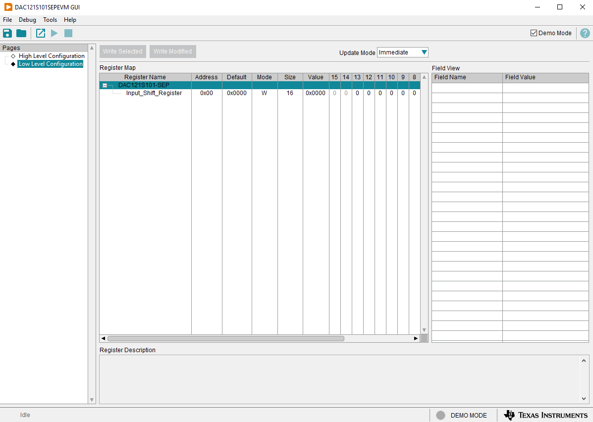Open the Debug menu

[27, 20]
